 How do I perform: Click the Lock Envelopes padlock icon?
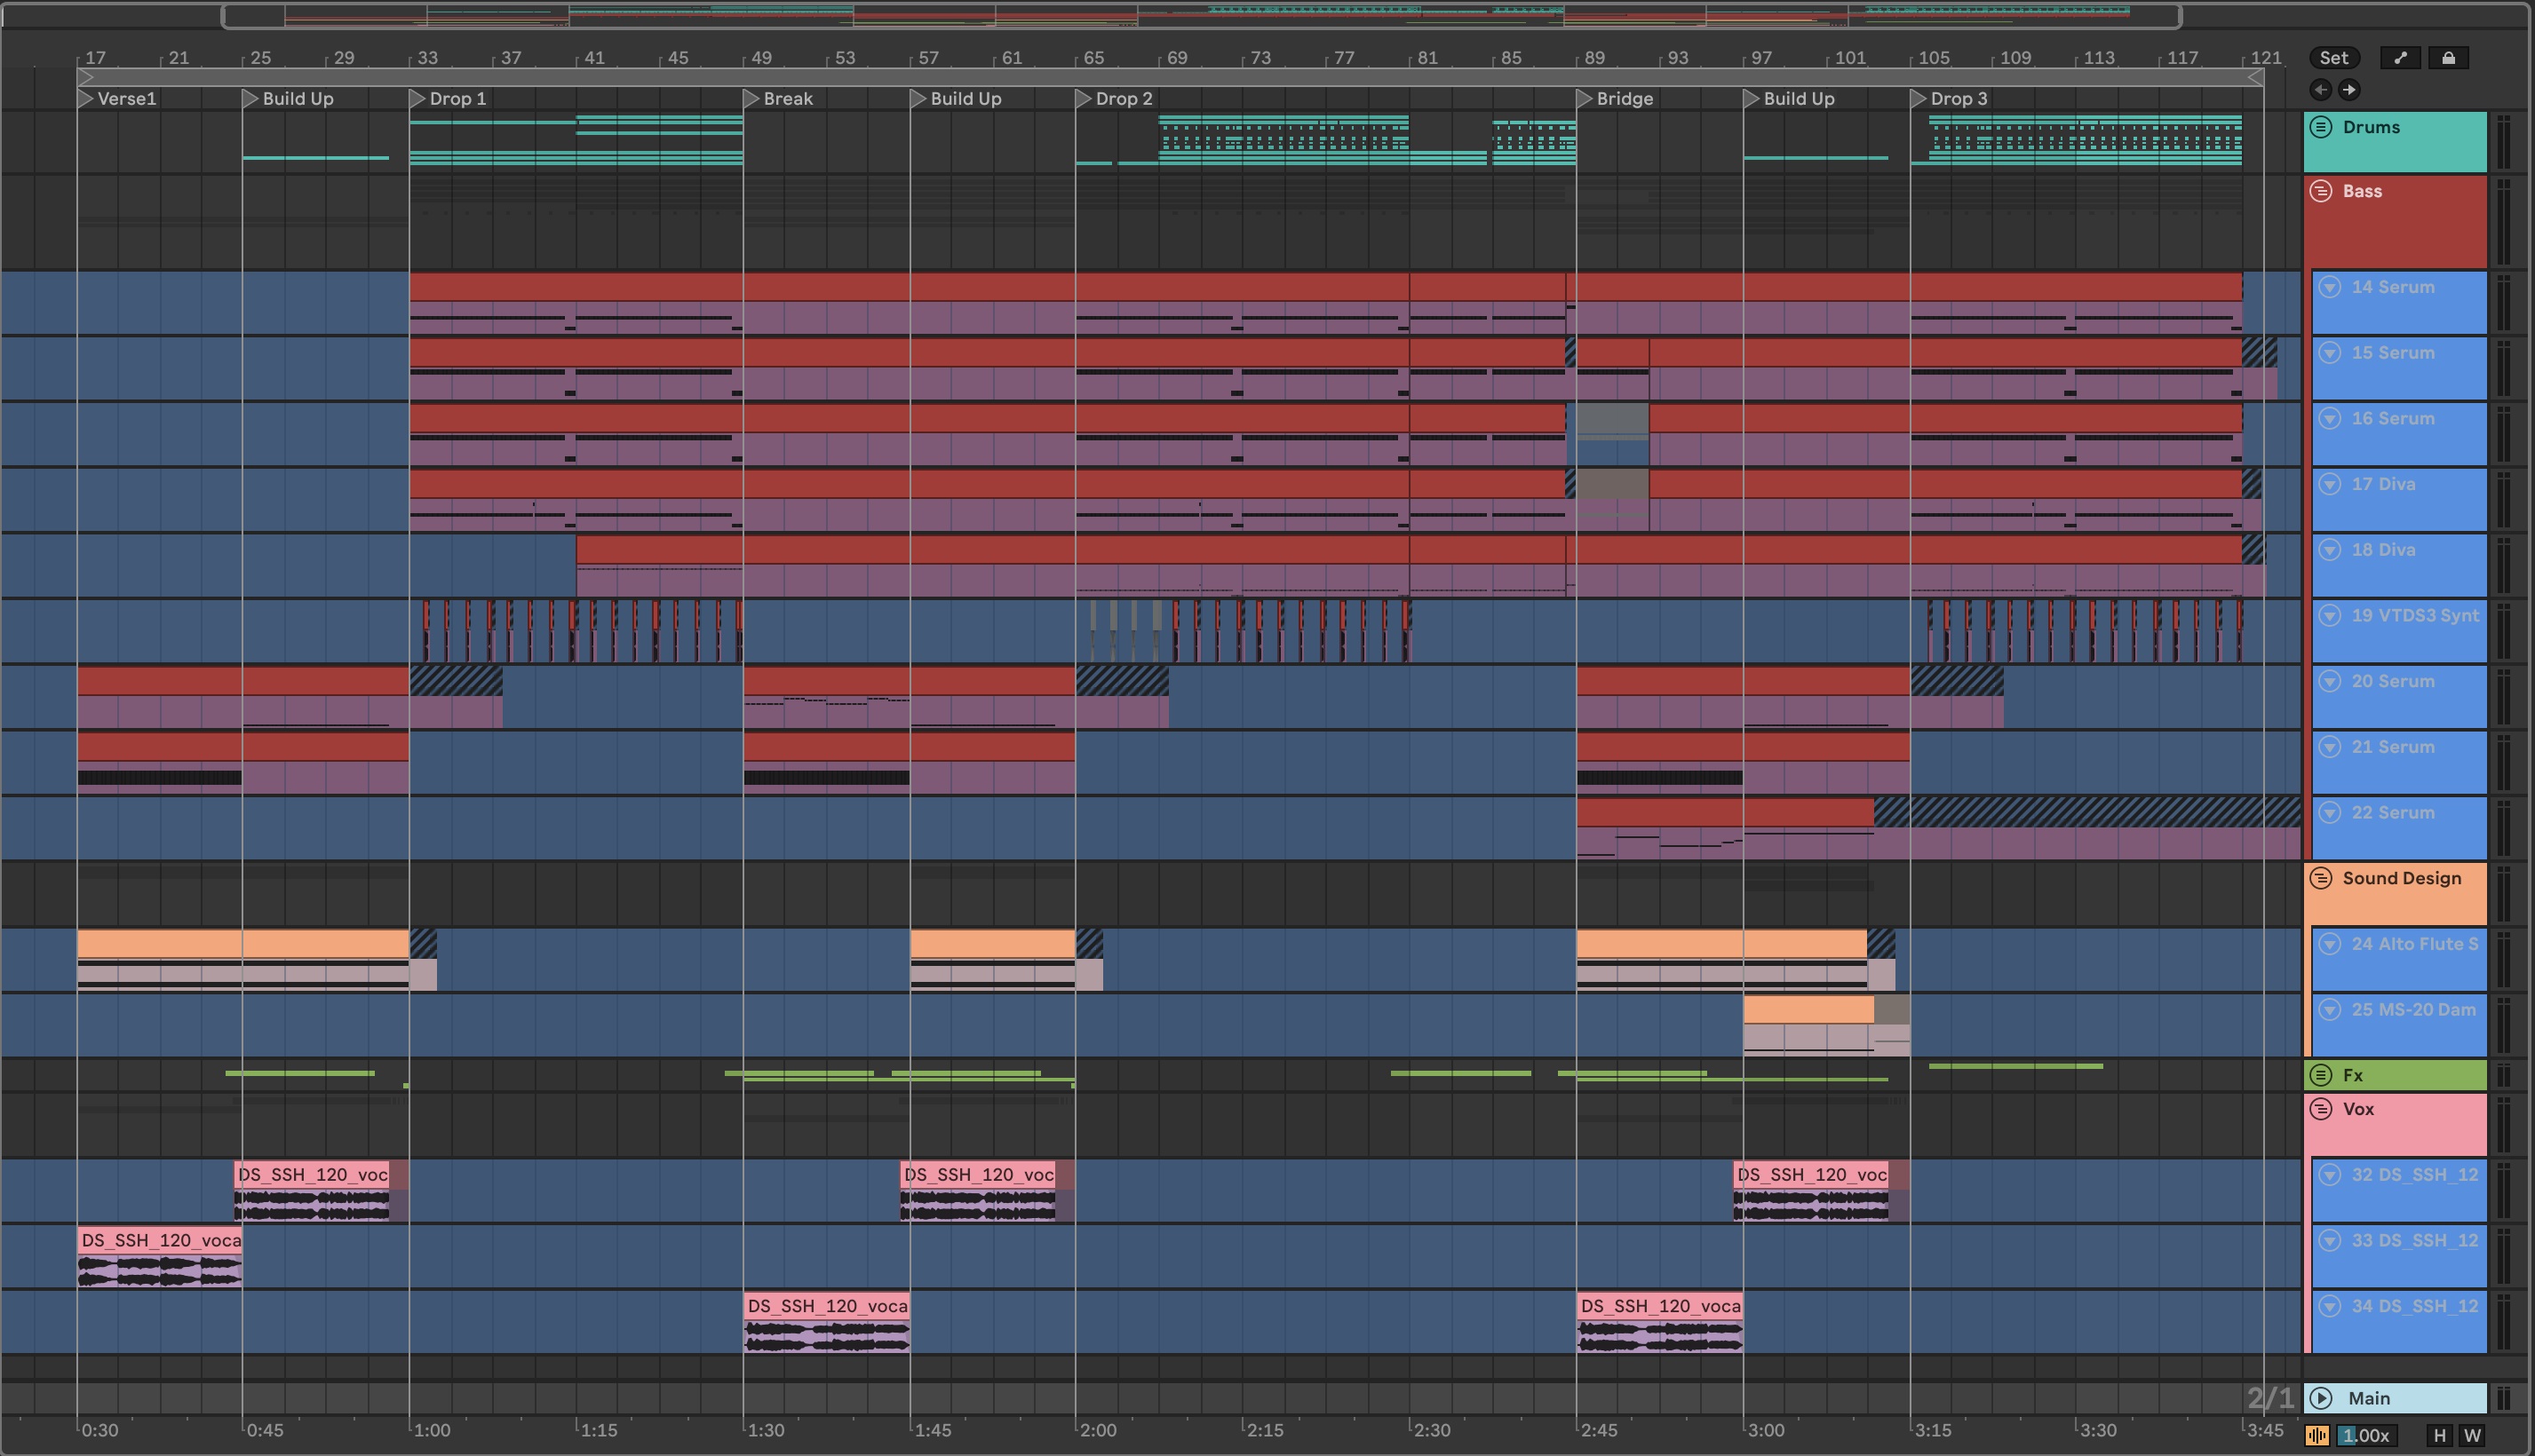coord(2448,58)
